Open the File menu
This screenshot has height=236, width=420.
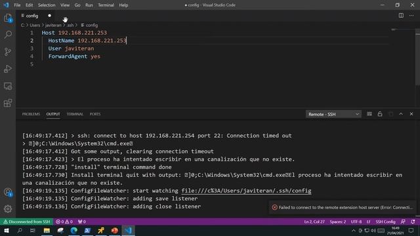click(x=17, y=5)
